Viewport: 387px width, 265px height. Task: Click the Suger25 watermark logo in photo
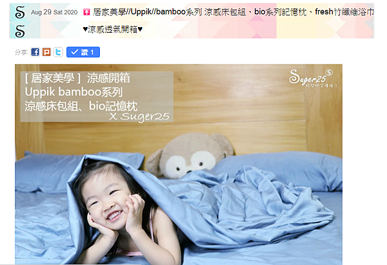(x=312, y=78)
